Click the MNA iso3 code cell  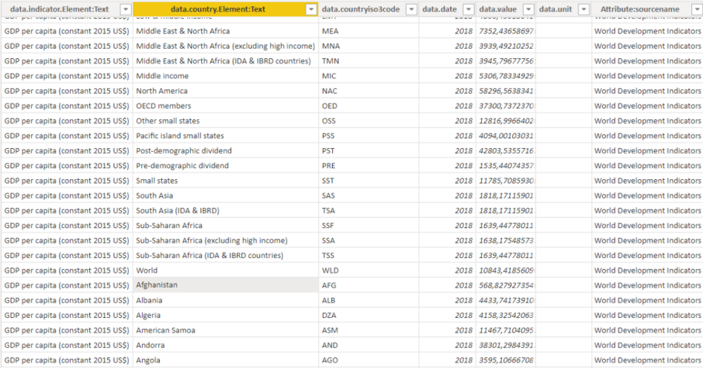(369, 47)
